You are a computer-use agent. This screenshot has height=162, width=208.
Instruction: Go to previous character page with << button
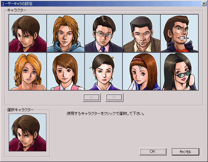tap(92, 97)
